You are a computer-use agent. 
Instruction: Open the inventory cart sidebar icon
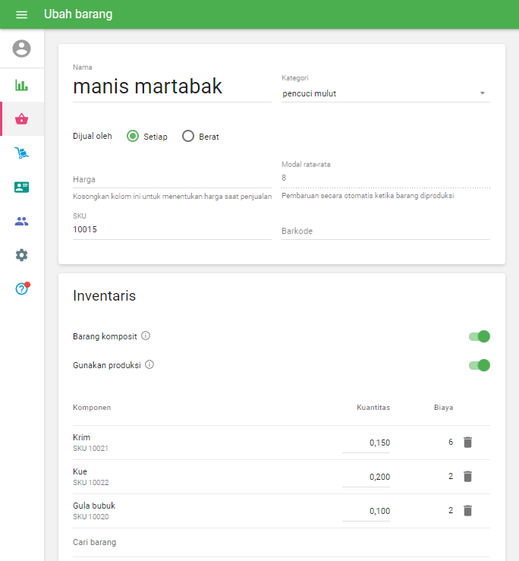(22, 153)
